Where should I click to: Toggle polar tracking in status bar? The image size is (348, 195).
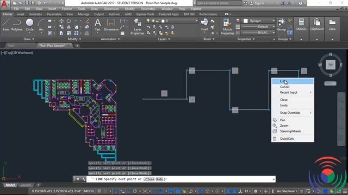[x=135, y=191]
